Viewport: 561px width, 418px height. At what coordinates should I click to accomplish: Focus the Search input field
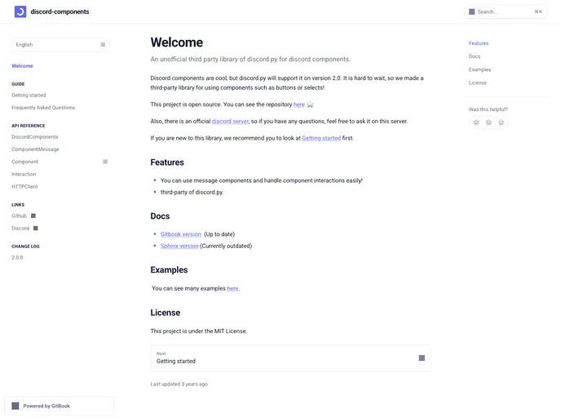(506, 11)
